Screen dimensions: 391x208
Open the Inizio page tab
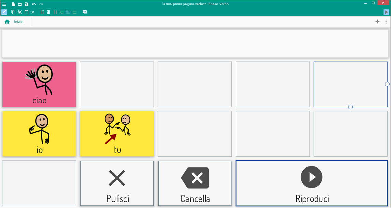18,22
